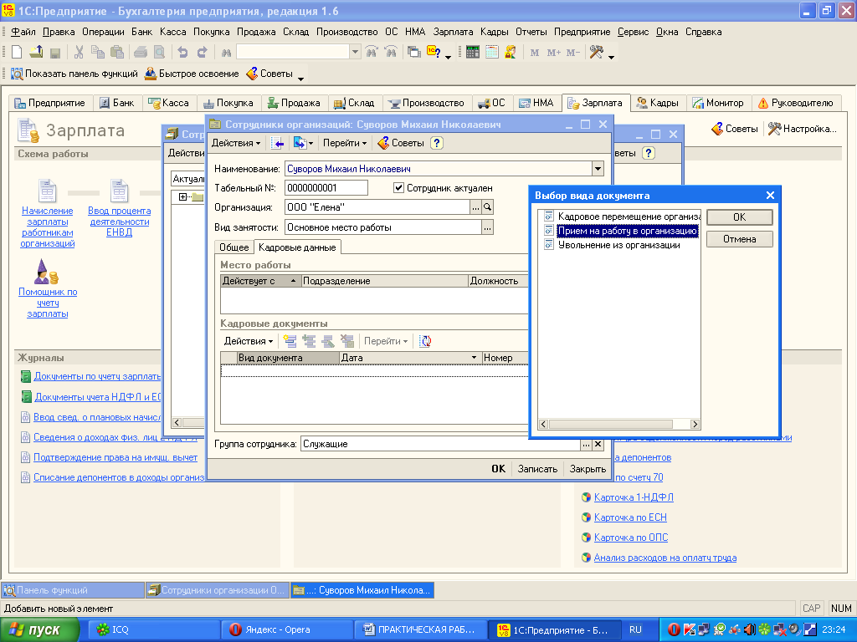Click the Undo arrow icon

pos(182,53)
